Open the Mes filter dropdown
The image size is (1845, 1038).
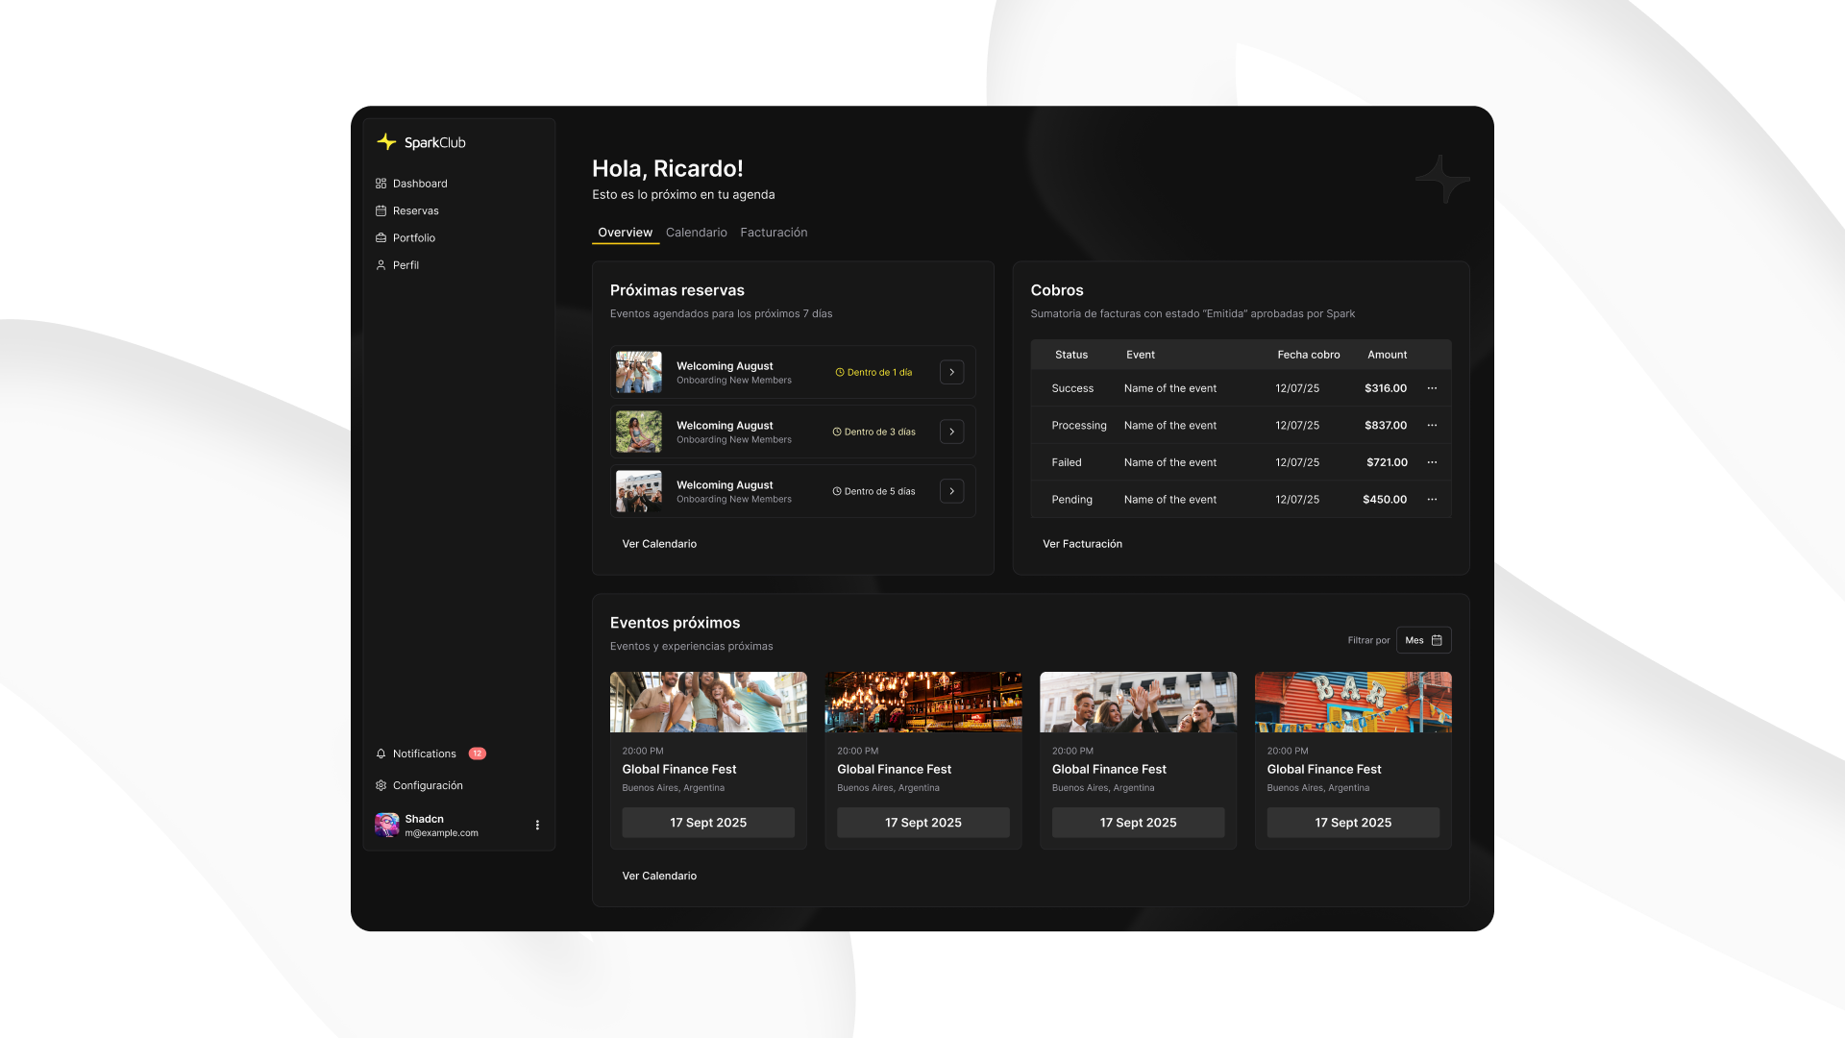[x=1423, y=640]
